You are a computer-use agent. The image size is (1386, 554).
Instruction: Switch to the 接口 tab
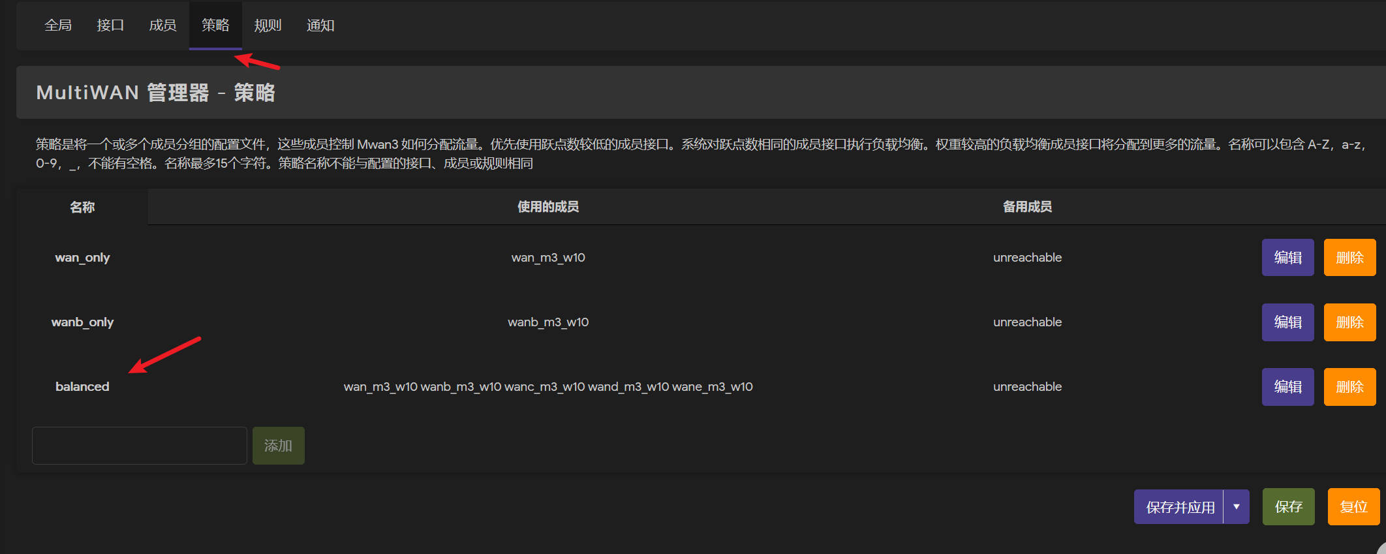(110, 25)
